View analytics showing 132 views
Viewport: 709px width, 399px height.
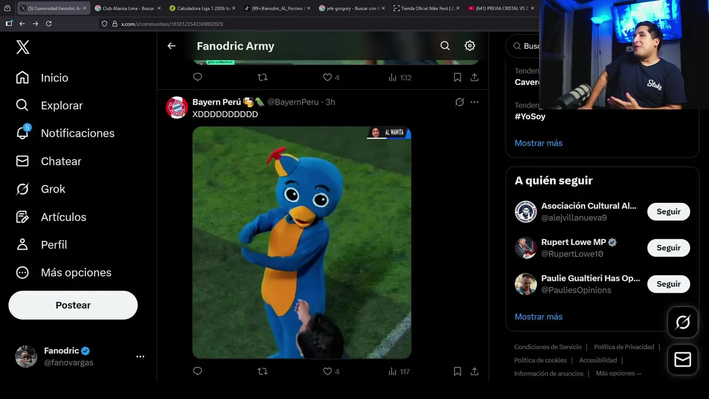click(399, 78)
